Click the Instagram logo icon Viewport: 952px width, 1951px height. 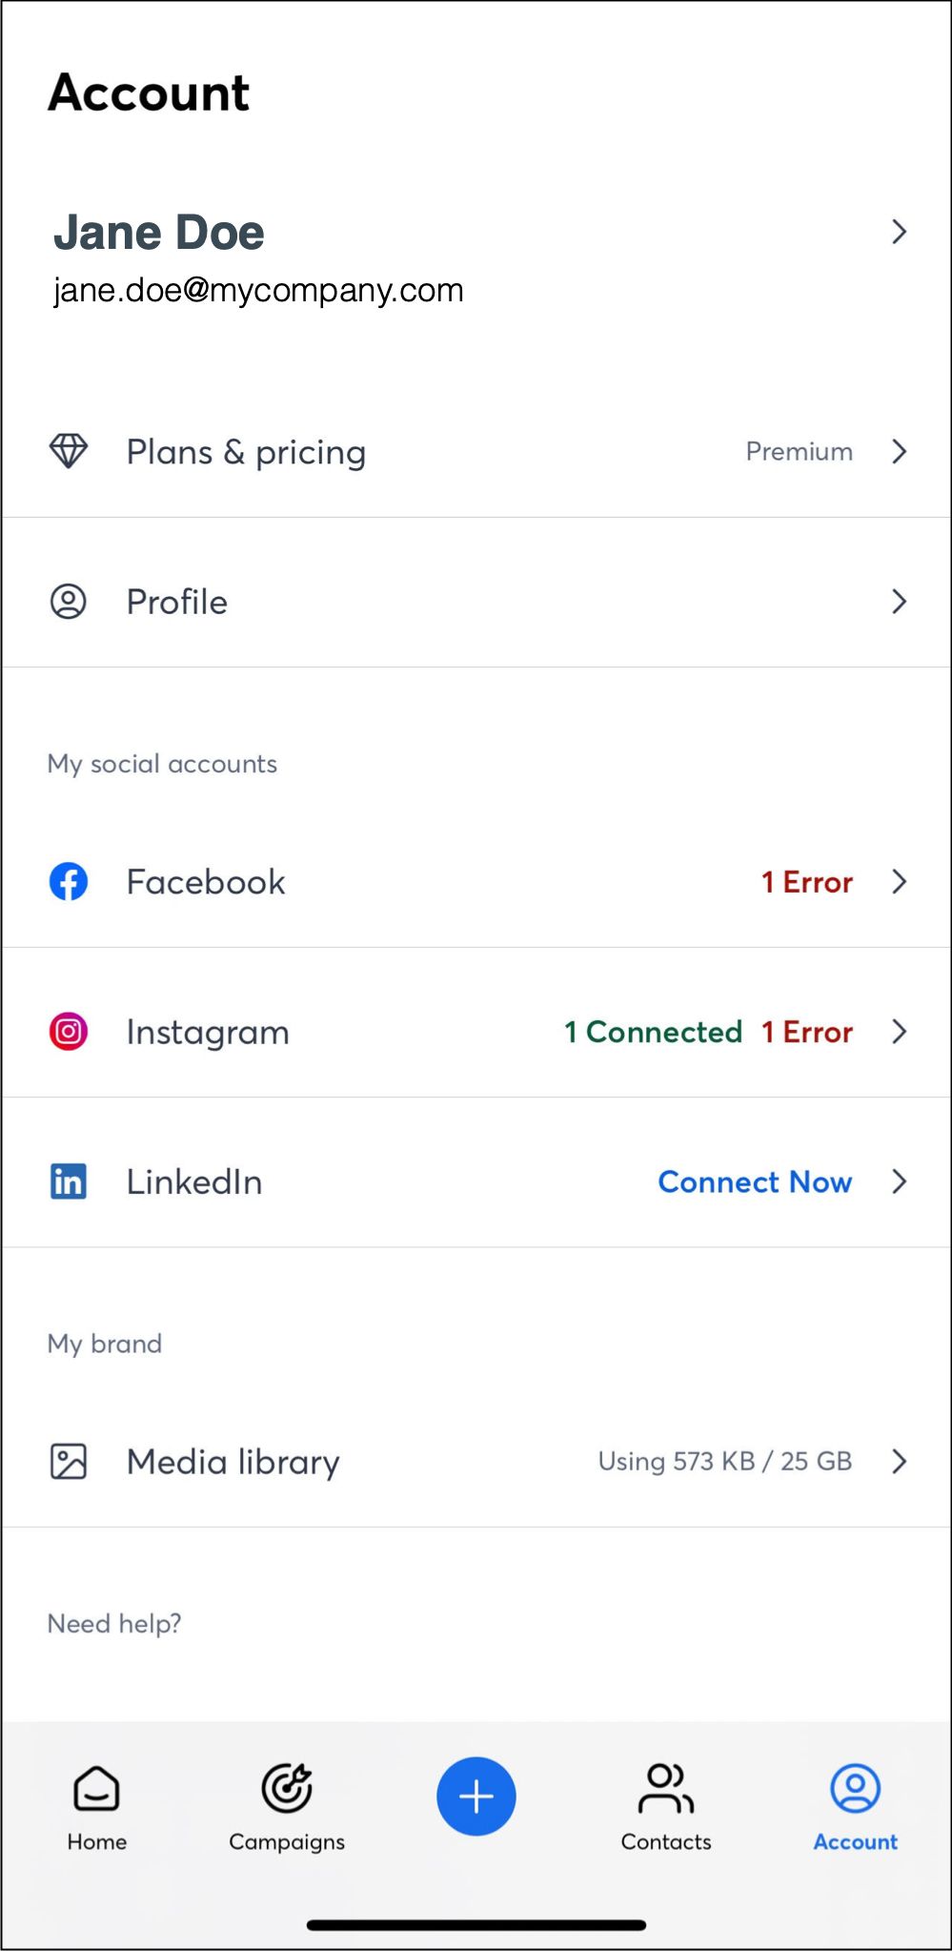[69, 1032]
